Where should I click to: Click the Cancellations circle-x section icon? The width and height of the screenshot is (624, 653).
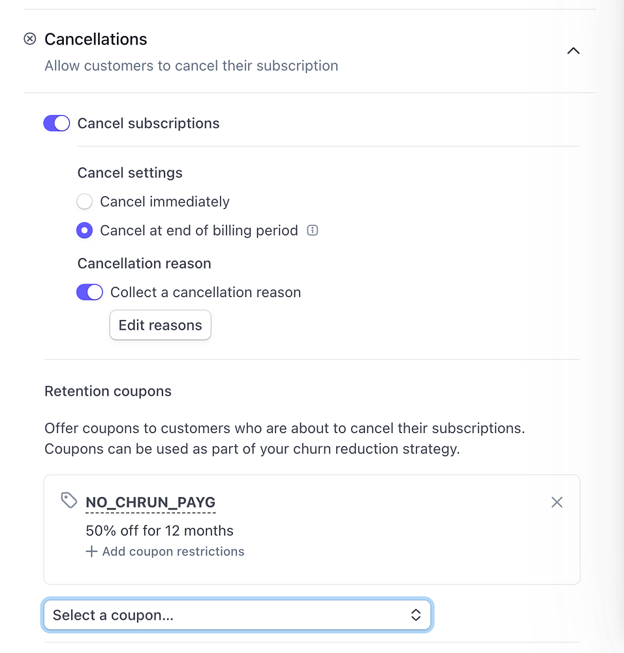click(30, 39)
